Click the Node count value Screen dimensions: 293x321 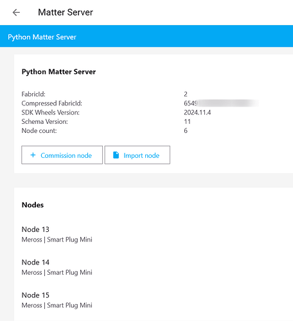(186, 130)
